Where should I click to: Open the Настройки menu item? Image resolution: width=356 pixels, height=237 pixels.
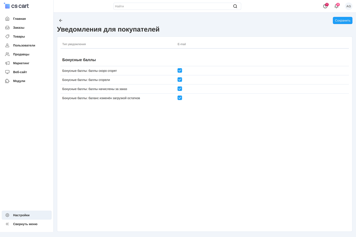click(27, 215)
